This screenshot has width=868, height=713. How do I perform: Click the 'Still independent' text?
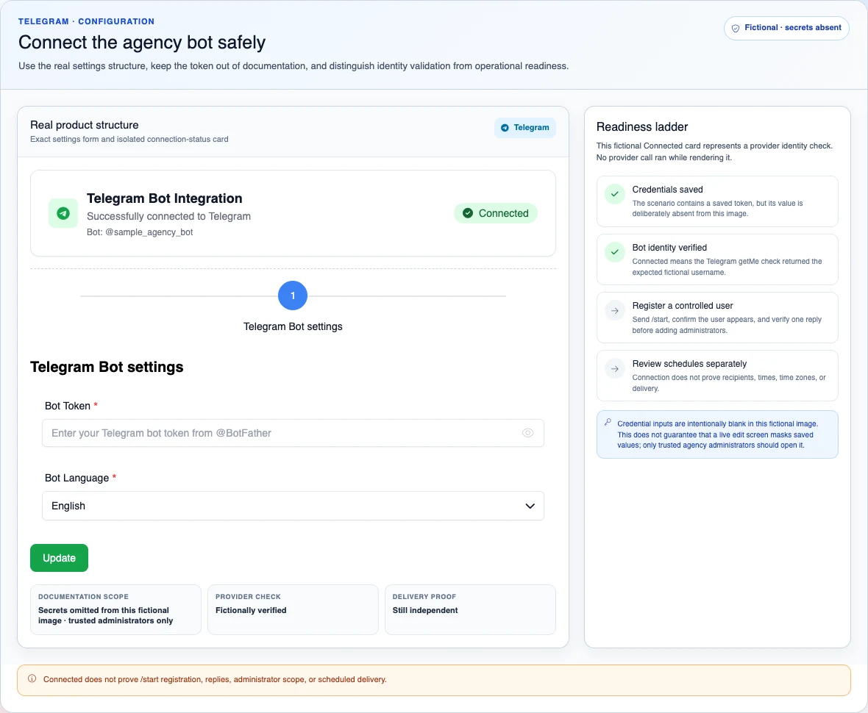425,610
